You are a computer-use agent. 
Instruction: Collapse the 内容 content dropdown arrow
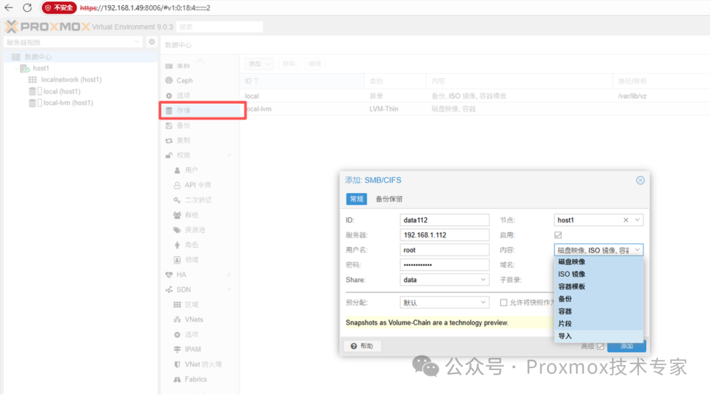pyautogui.click(x=637, y=250)
